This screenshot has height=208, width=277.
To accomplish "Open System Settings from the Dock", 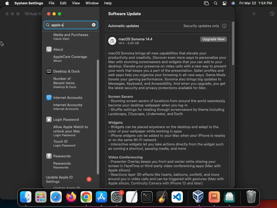I will tap(117, 197).
